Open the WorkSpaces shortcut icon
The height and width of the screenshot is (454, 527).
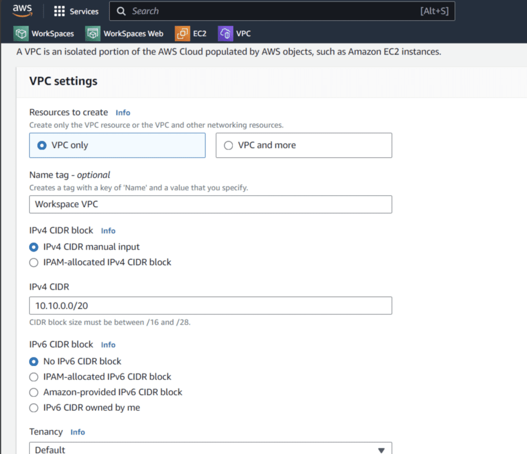click(21, 33)
